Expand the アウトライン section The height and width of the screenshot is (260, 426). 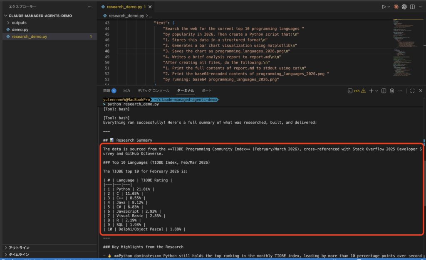[19, 248]
